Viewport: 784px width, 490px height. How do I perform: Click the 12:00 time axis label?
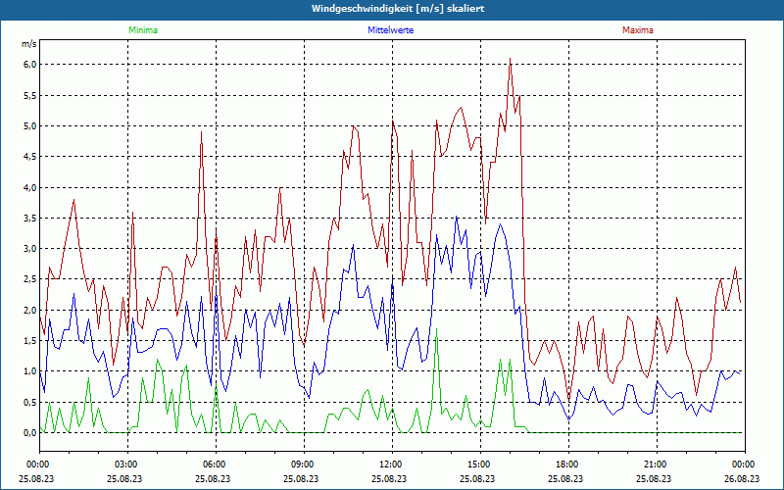(392, 465)
